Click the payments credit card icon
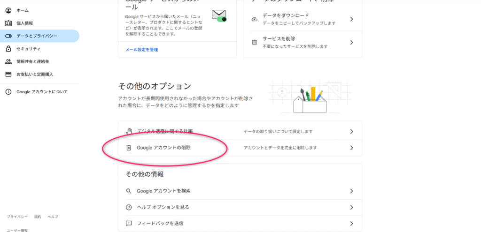Image resolution: width=481 pixels, height=232 pixels. (8, 75)
